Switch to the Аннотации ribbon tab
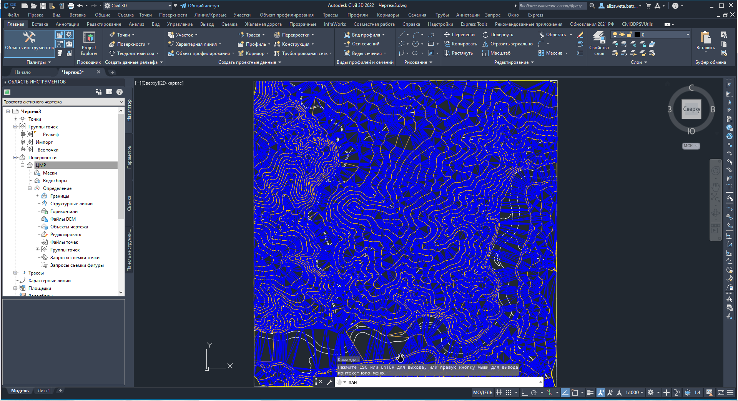This screenshot has height=401, width=738. [67, 24]
